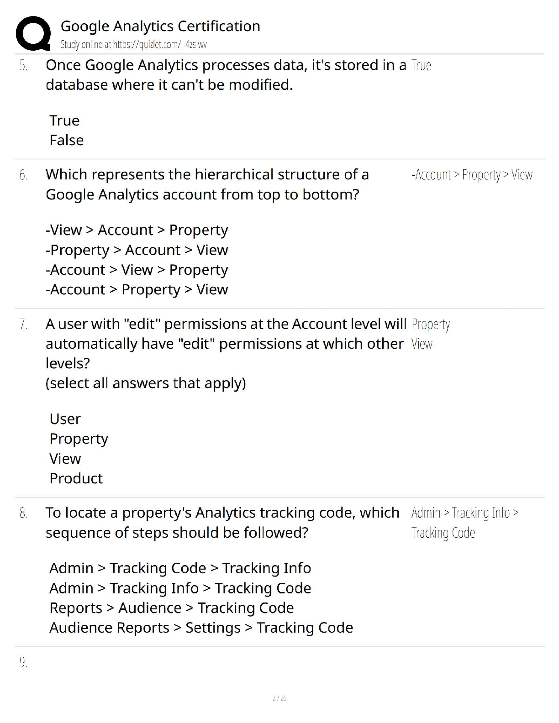This screenshot has width=559, height=723.
Task: Choose "-Property > Account > View" answer
Action: click(x=137, y=250)
